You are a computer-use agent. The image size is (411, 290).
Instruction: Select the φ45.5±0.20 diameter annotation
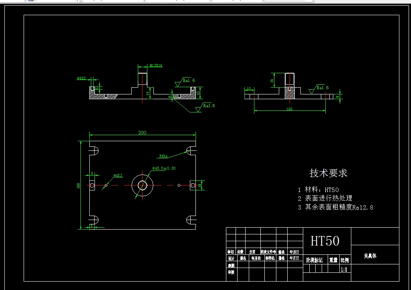[x=164, y=168]
